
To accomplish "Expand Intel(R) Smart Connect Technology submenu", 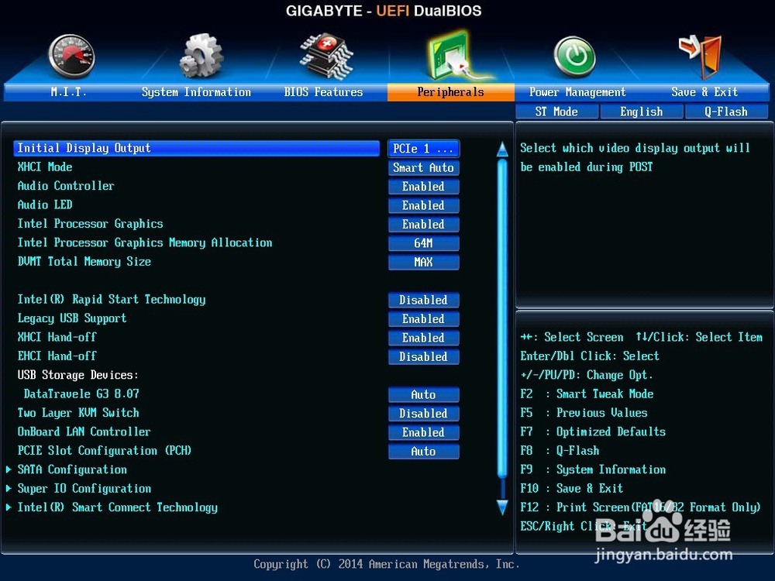I will 117,507.
